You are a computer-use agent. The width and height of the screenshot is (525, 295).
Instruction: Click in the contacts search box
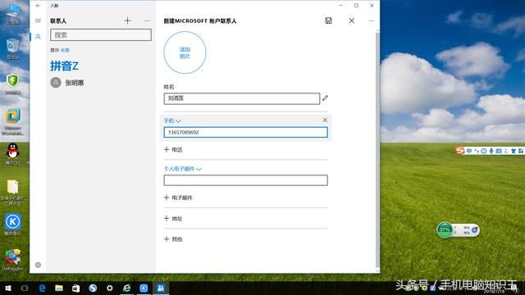click(x=101, y=34)
